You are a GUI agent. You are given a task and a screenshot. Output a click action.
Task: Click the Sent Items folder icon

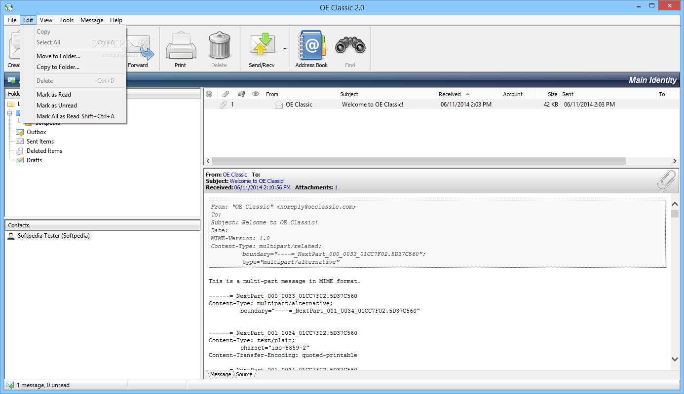point(20,142)
